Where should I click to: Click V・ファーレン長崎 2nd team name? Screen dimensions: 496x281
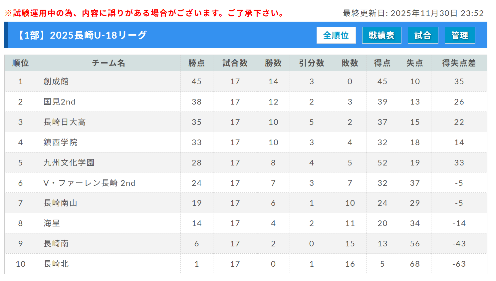[x=89, y=183]
